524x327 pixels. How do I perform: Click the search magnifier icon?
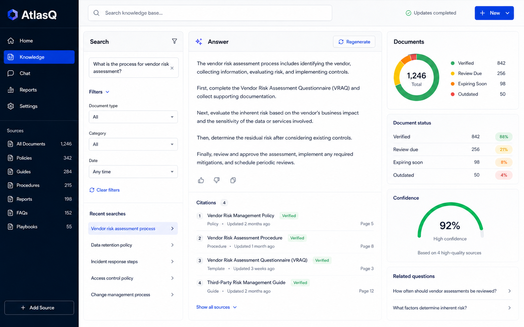pyautogui.click(x=96, y=13)
